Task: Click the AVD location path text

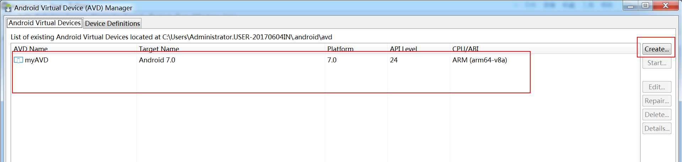Action: [x=247, y=37]
